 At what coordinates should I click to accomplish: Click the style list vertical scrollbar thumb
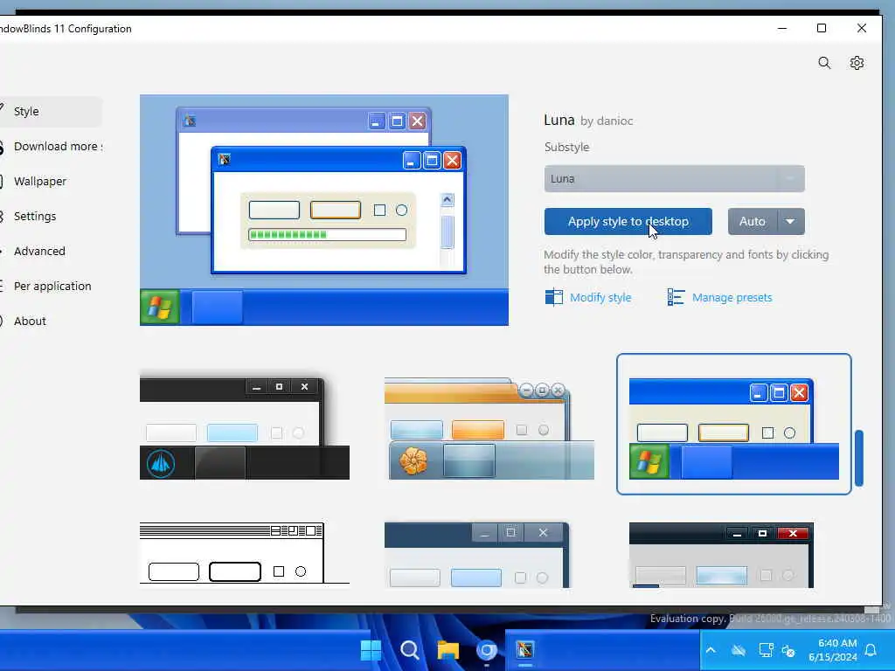859,458
